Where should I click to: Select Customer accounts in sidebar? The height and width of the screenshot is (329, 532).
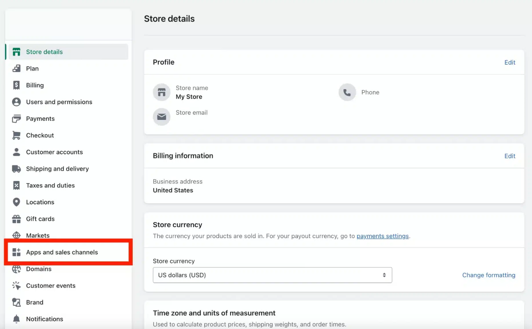tap(68, 152)
